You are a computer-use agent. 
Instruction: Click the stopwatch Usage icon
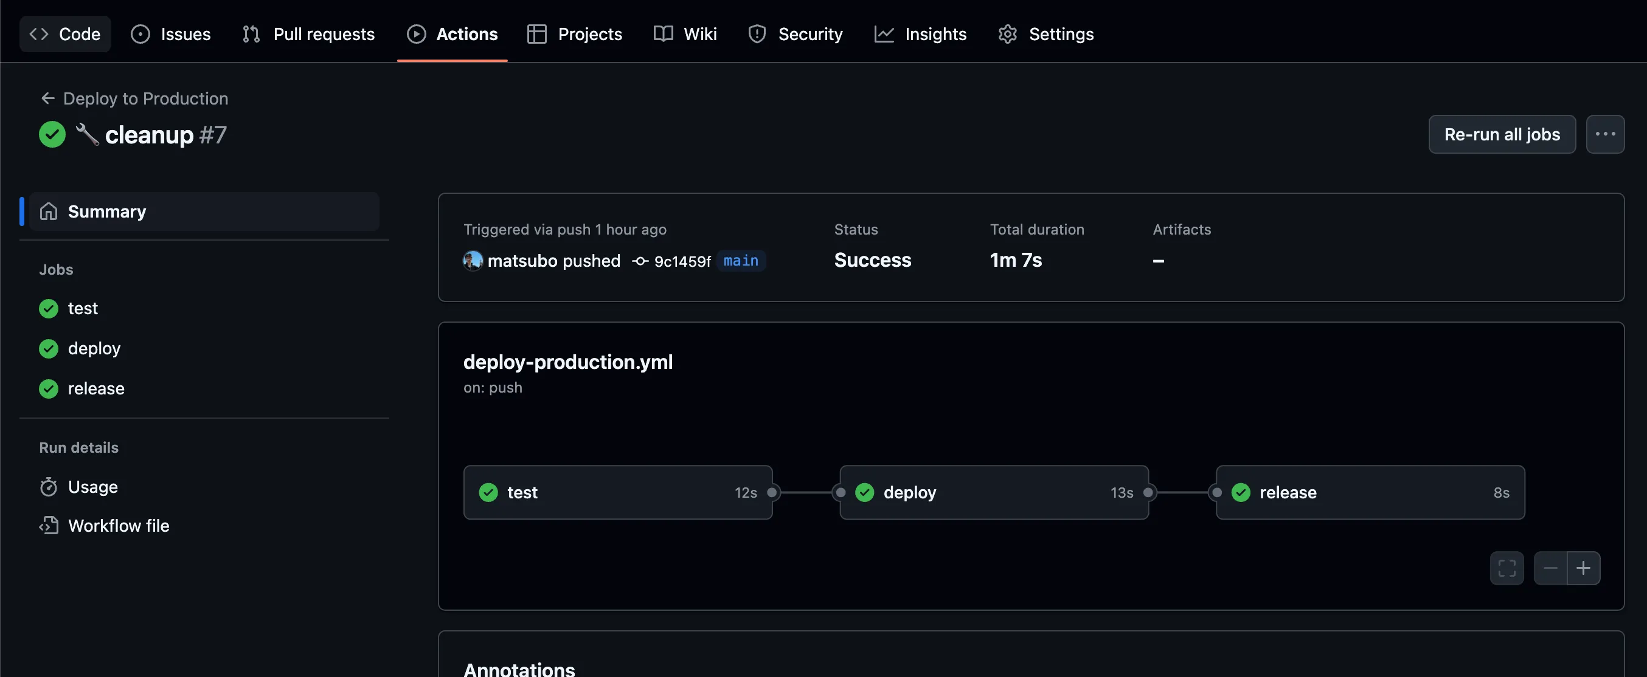[x=49, y=487]
